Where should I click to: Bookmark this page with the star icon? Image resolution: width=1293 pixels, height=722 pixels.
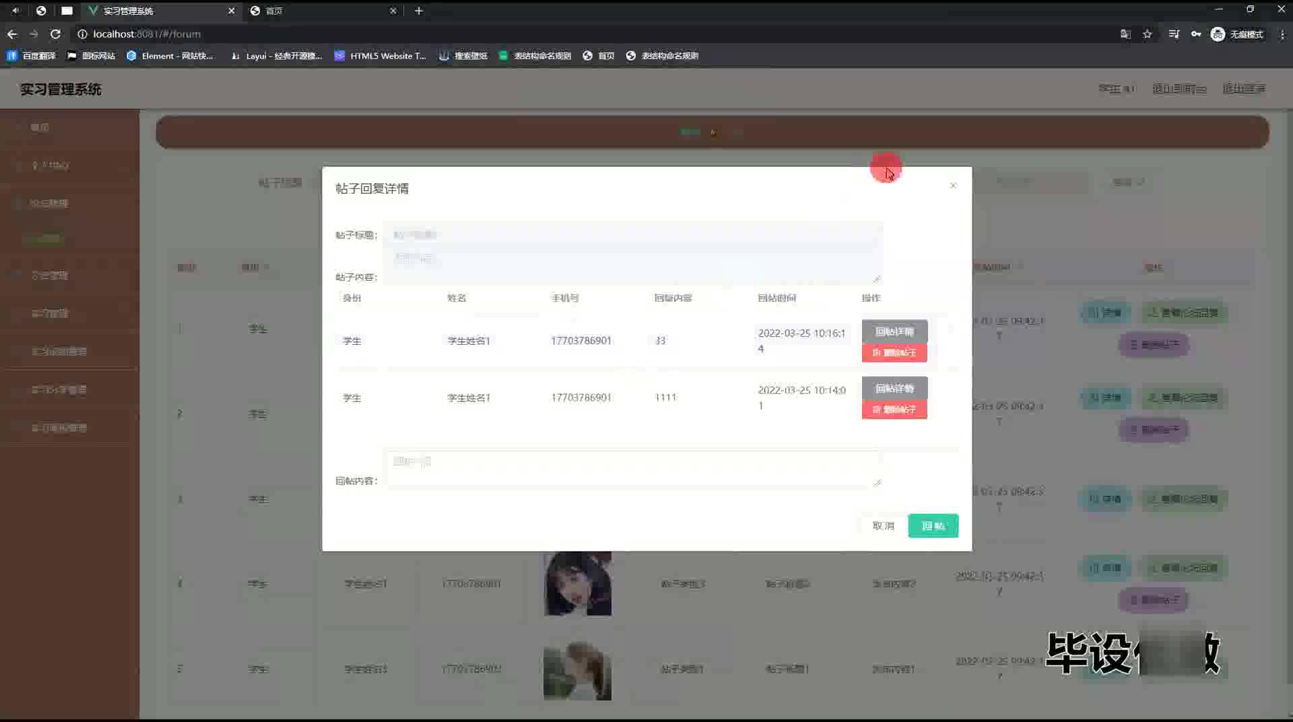(1148, 34)
